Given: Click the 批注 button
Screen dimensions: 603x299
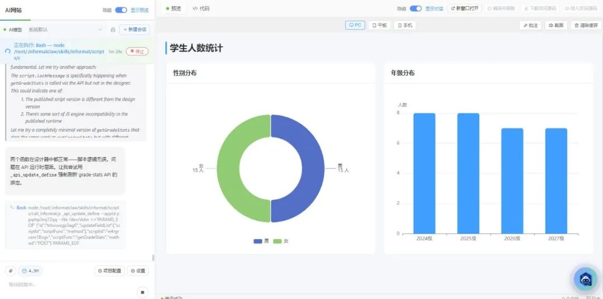Looking at the screenshot, I should [x=530, y=25].
